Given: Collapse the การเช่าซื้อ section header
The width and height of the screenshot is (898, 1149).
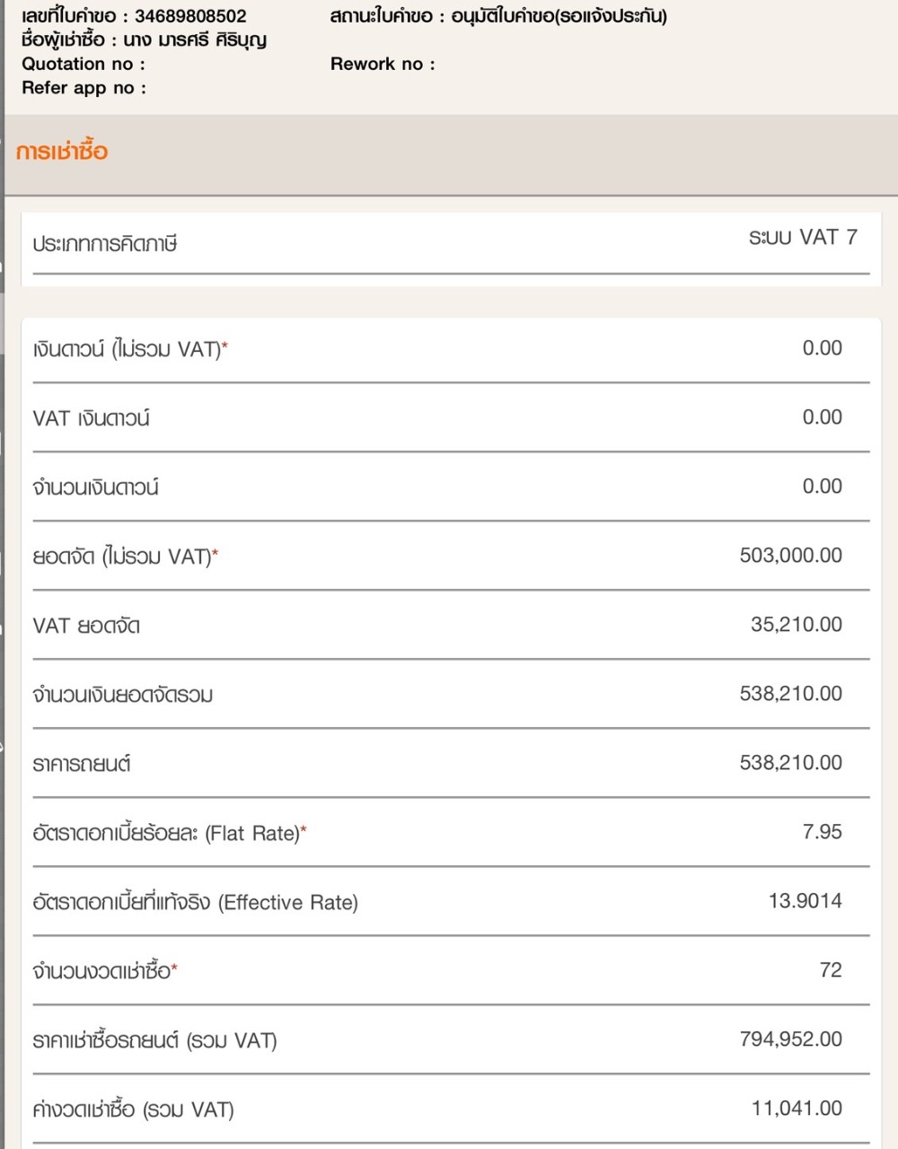Looking at the screenshot, I should (62, 152).
